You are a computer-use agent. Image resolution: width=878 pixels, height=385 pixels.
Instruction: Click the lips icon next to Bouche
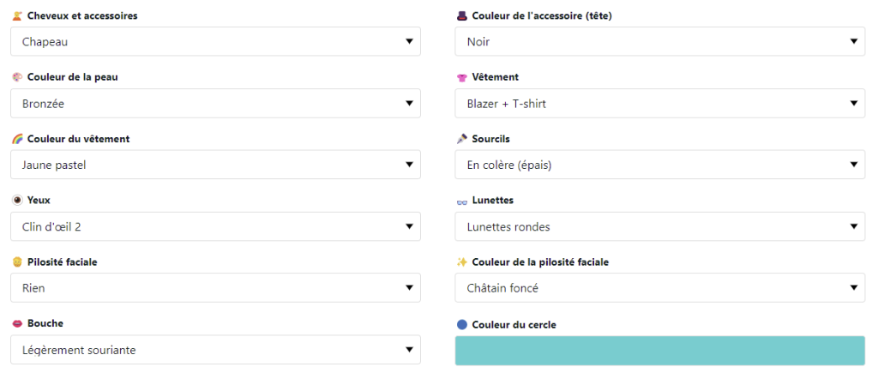pyautogui.click(x=17, y=323)
